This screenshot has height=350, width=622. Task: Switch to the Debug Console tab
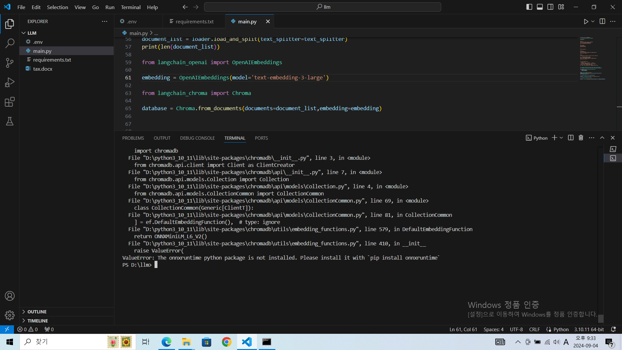[x=197, y=138]
